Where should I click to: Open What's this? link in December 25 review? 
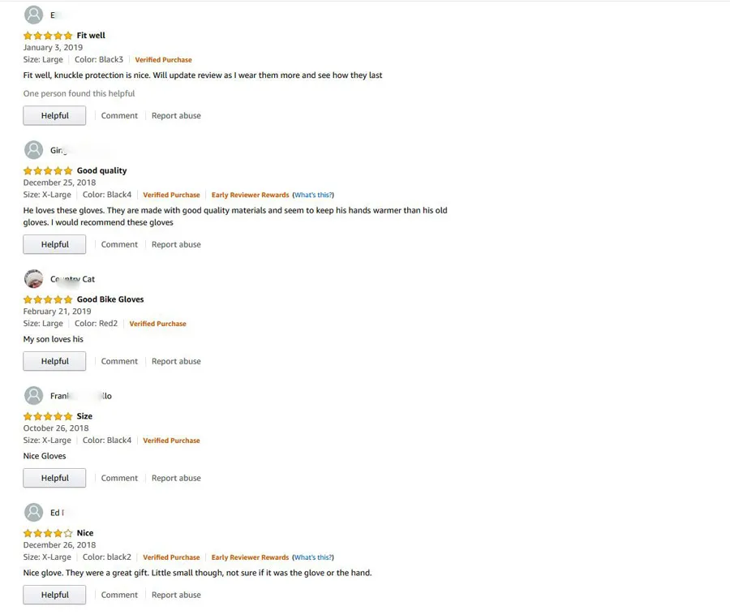click(x=313, y=195)
